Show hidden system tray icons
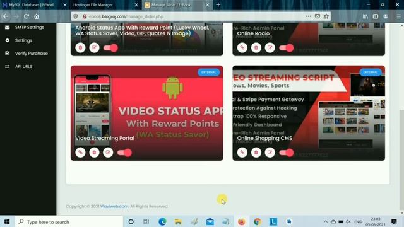This screenshot has height=227, width=404. point(326,221)
